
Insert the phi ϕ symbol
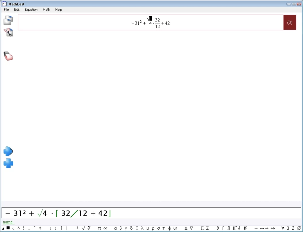(x=169, y=228)
